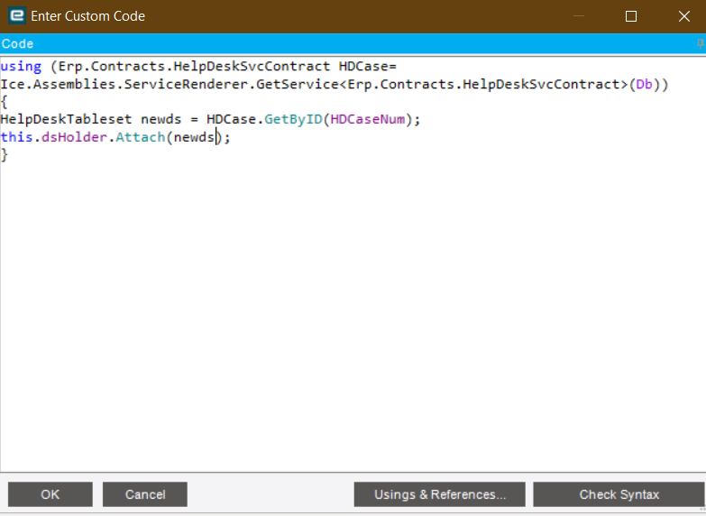This screenshot has height=516, width=706.
Task: Place cursor in the code editor blank area
Action: (x=353, y=316)
